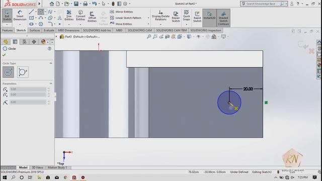The image size is (322, 181).
Task: Switch to Features tab
Action: click(8, 30)
